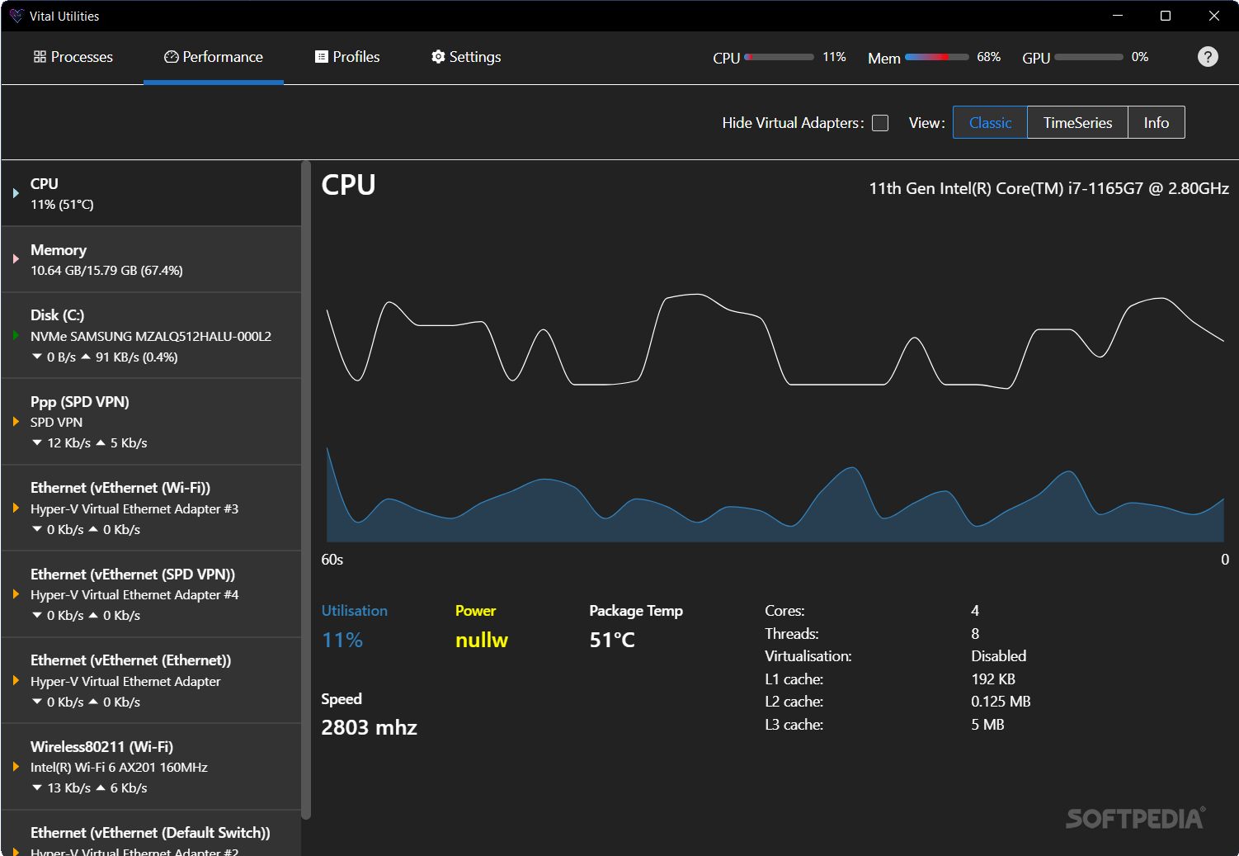
Task: Click the header GPU usage bar
Action: pyautogui.click(x=1089, y=57)
